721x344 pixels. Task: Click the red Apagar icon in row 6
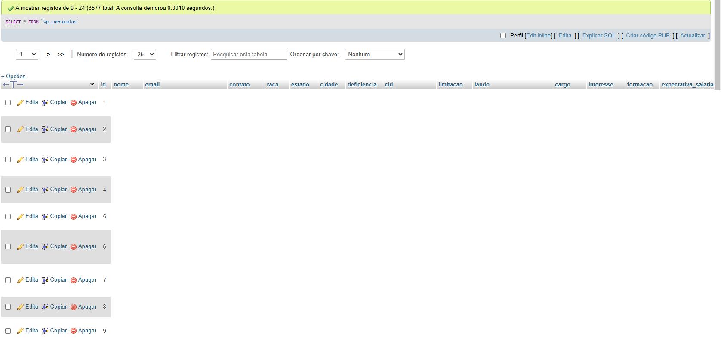[74, 247]
